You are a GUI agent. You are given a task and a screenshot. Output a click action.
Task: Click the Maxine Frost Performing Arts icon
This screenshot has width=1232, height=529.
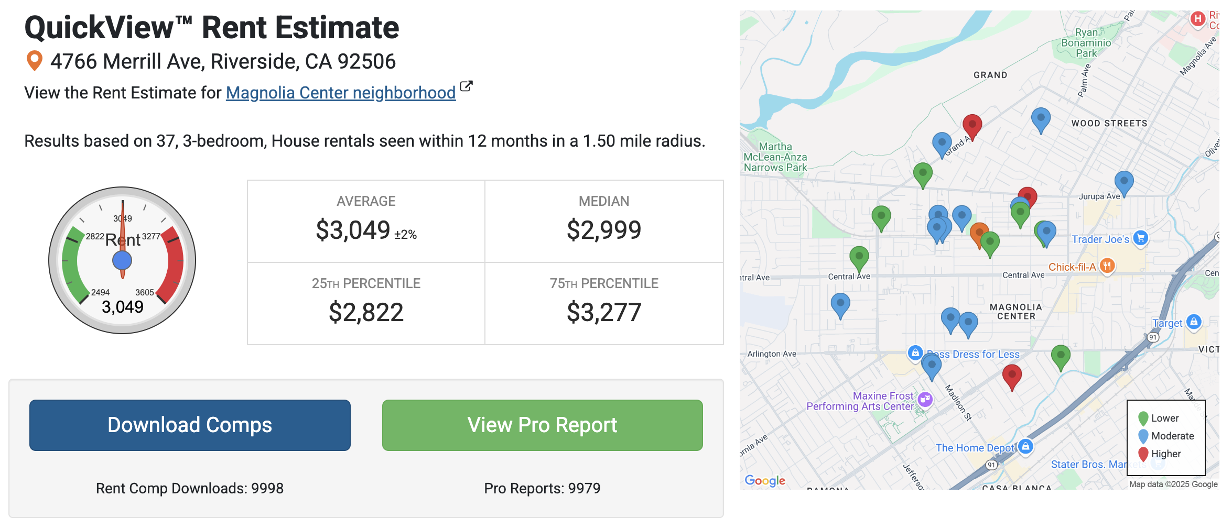[x=925, y=400]
